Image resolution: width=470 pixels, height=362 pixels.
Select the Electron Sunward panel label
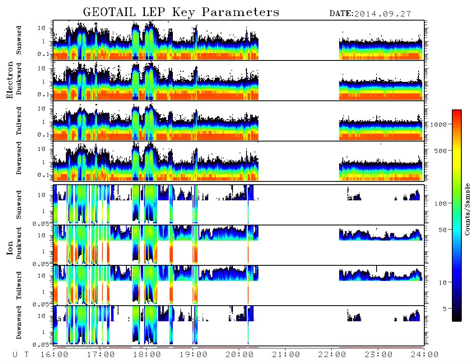pyautogui.click(x=19, y=40)
